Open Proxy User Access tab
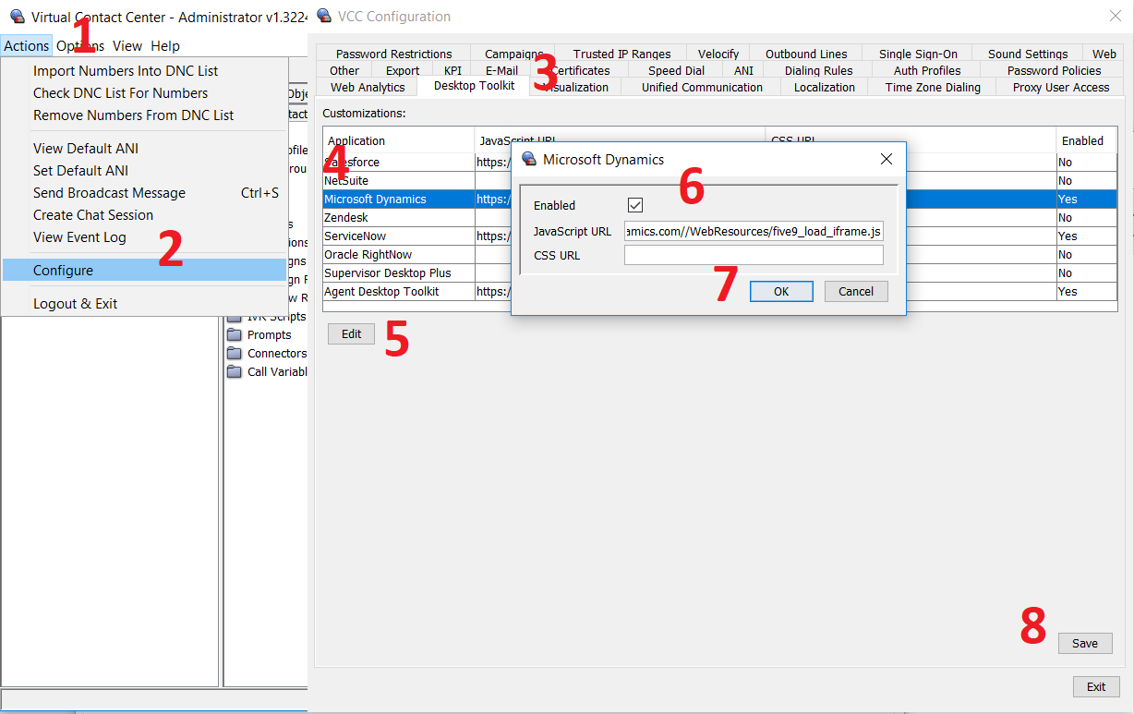 point(1060,87)
